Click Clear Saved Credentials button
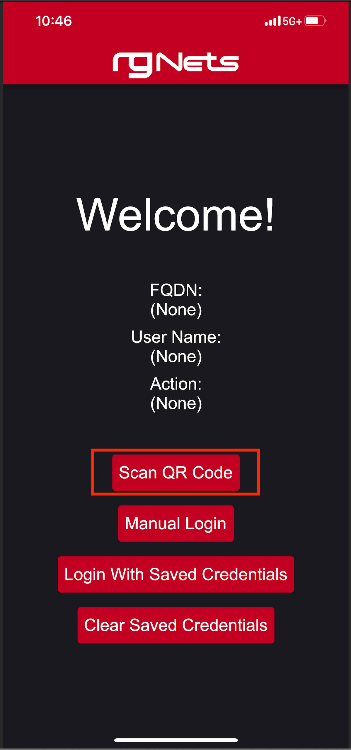Image resolution: width=351 pixels, height=750 pixels. (x=176, y=625)
